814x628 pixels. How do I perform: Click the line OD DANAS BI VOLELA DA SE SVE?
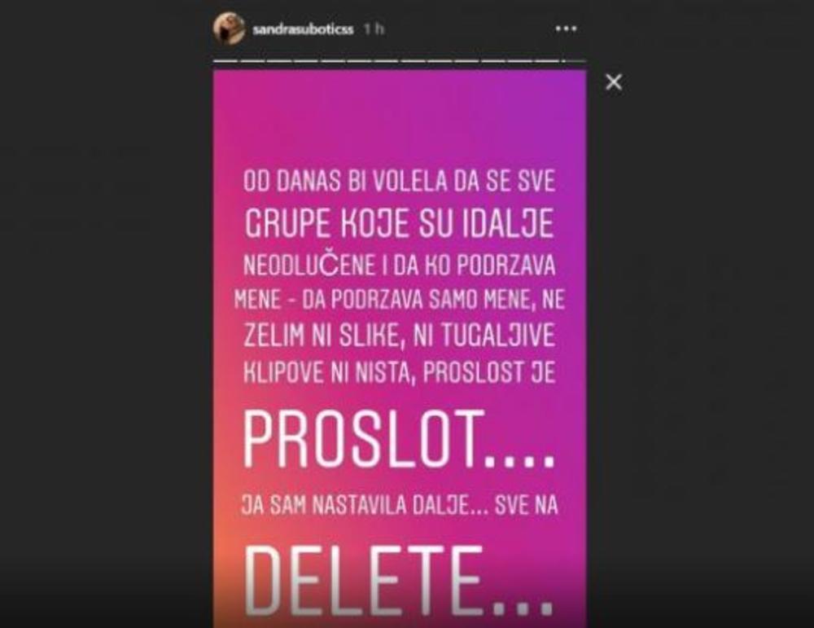tap(399, 182)
